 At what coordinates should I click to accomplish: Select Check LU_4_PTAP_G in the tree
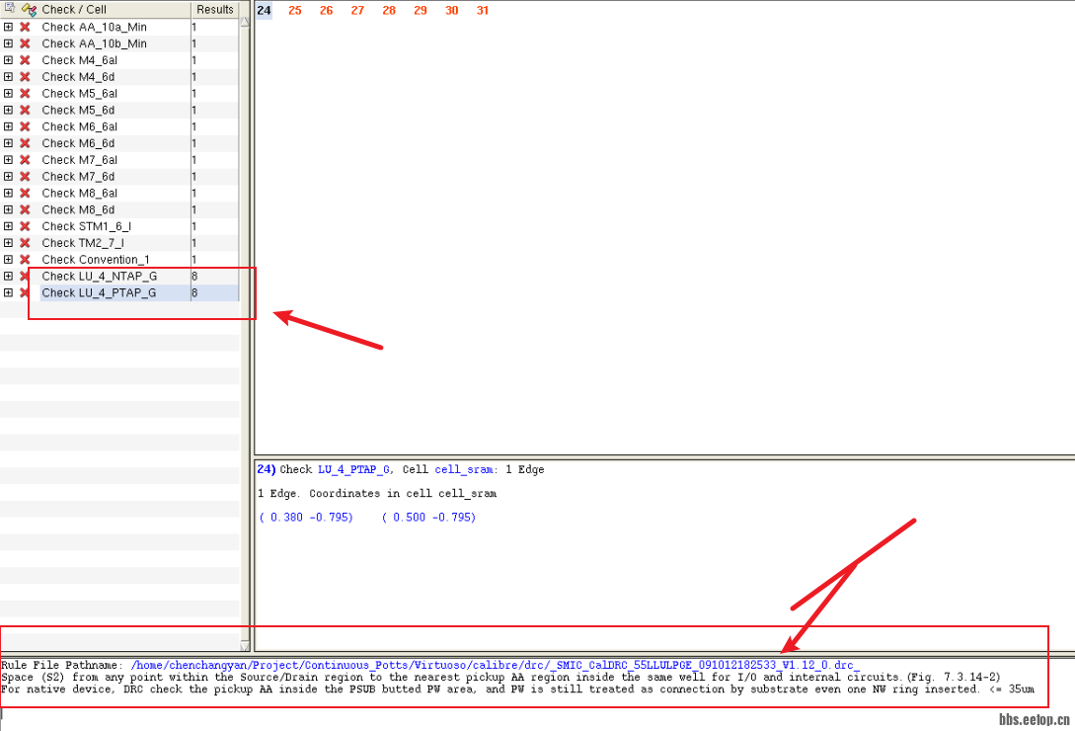pos(99,292)
